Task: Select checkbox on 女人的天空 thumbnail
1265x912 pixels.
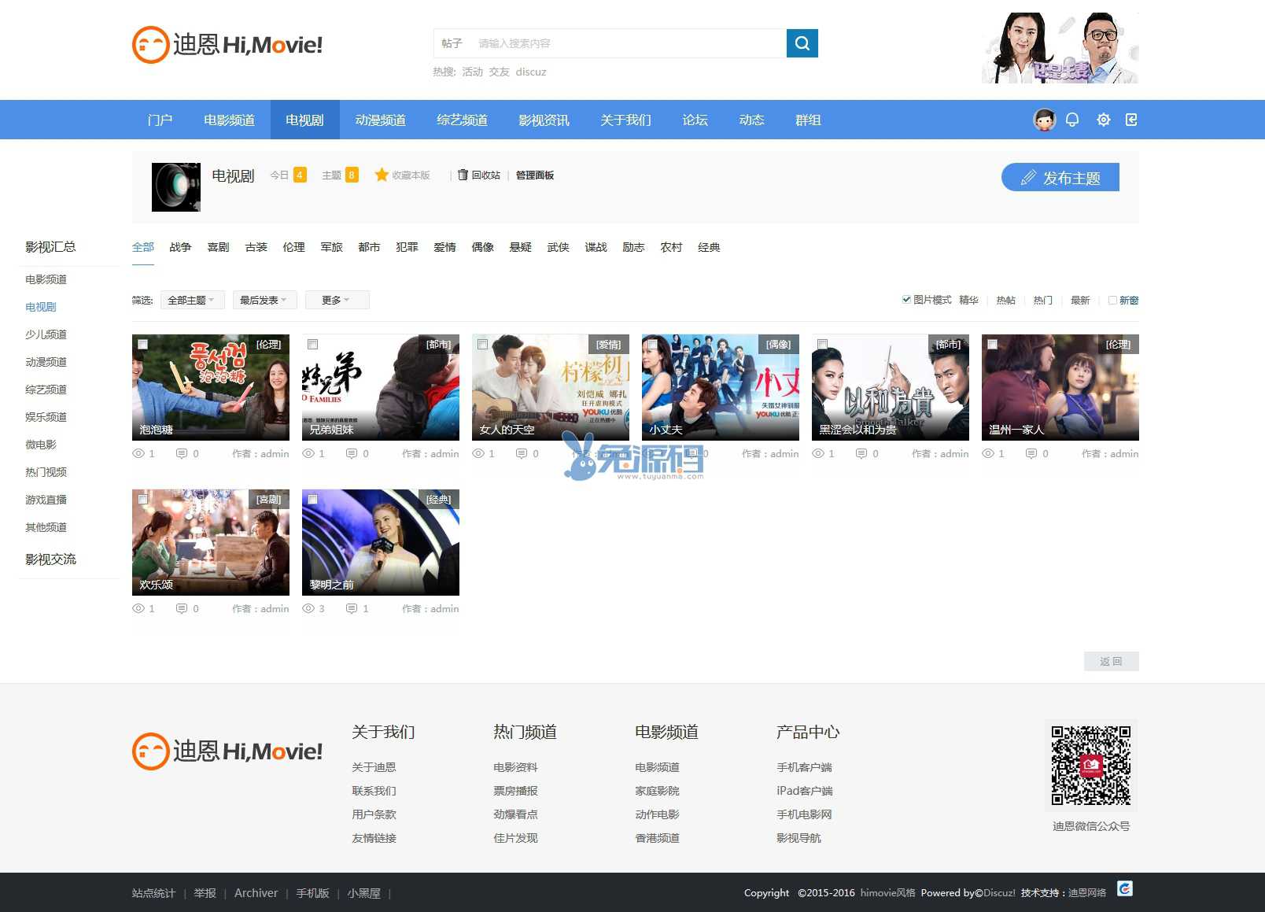Action: tap(483, 345)
